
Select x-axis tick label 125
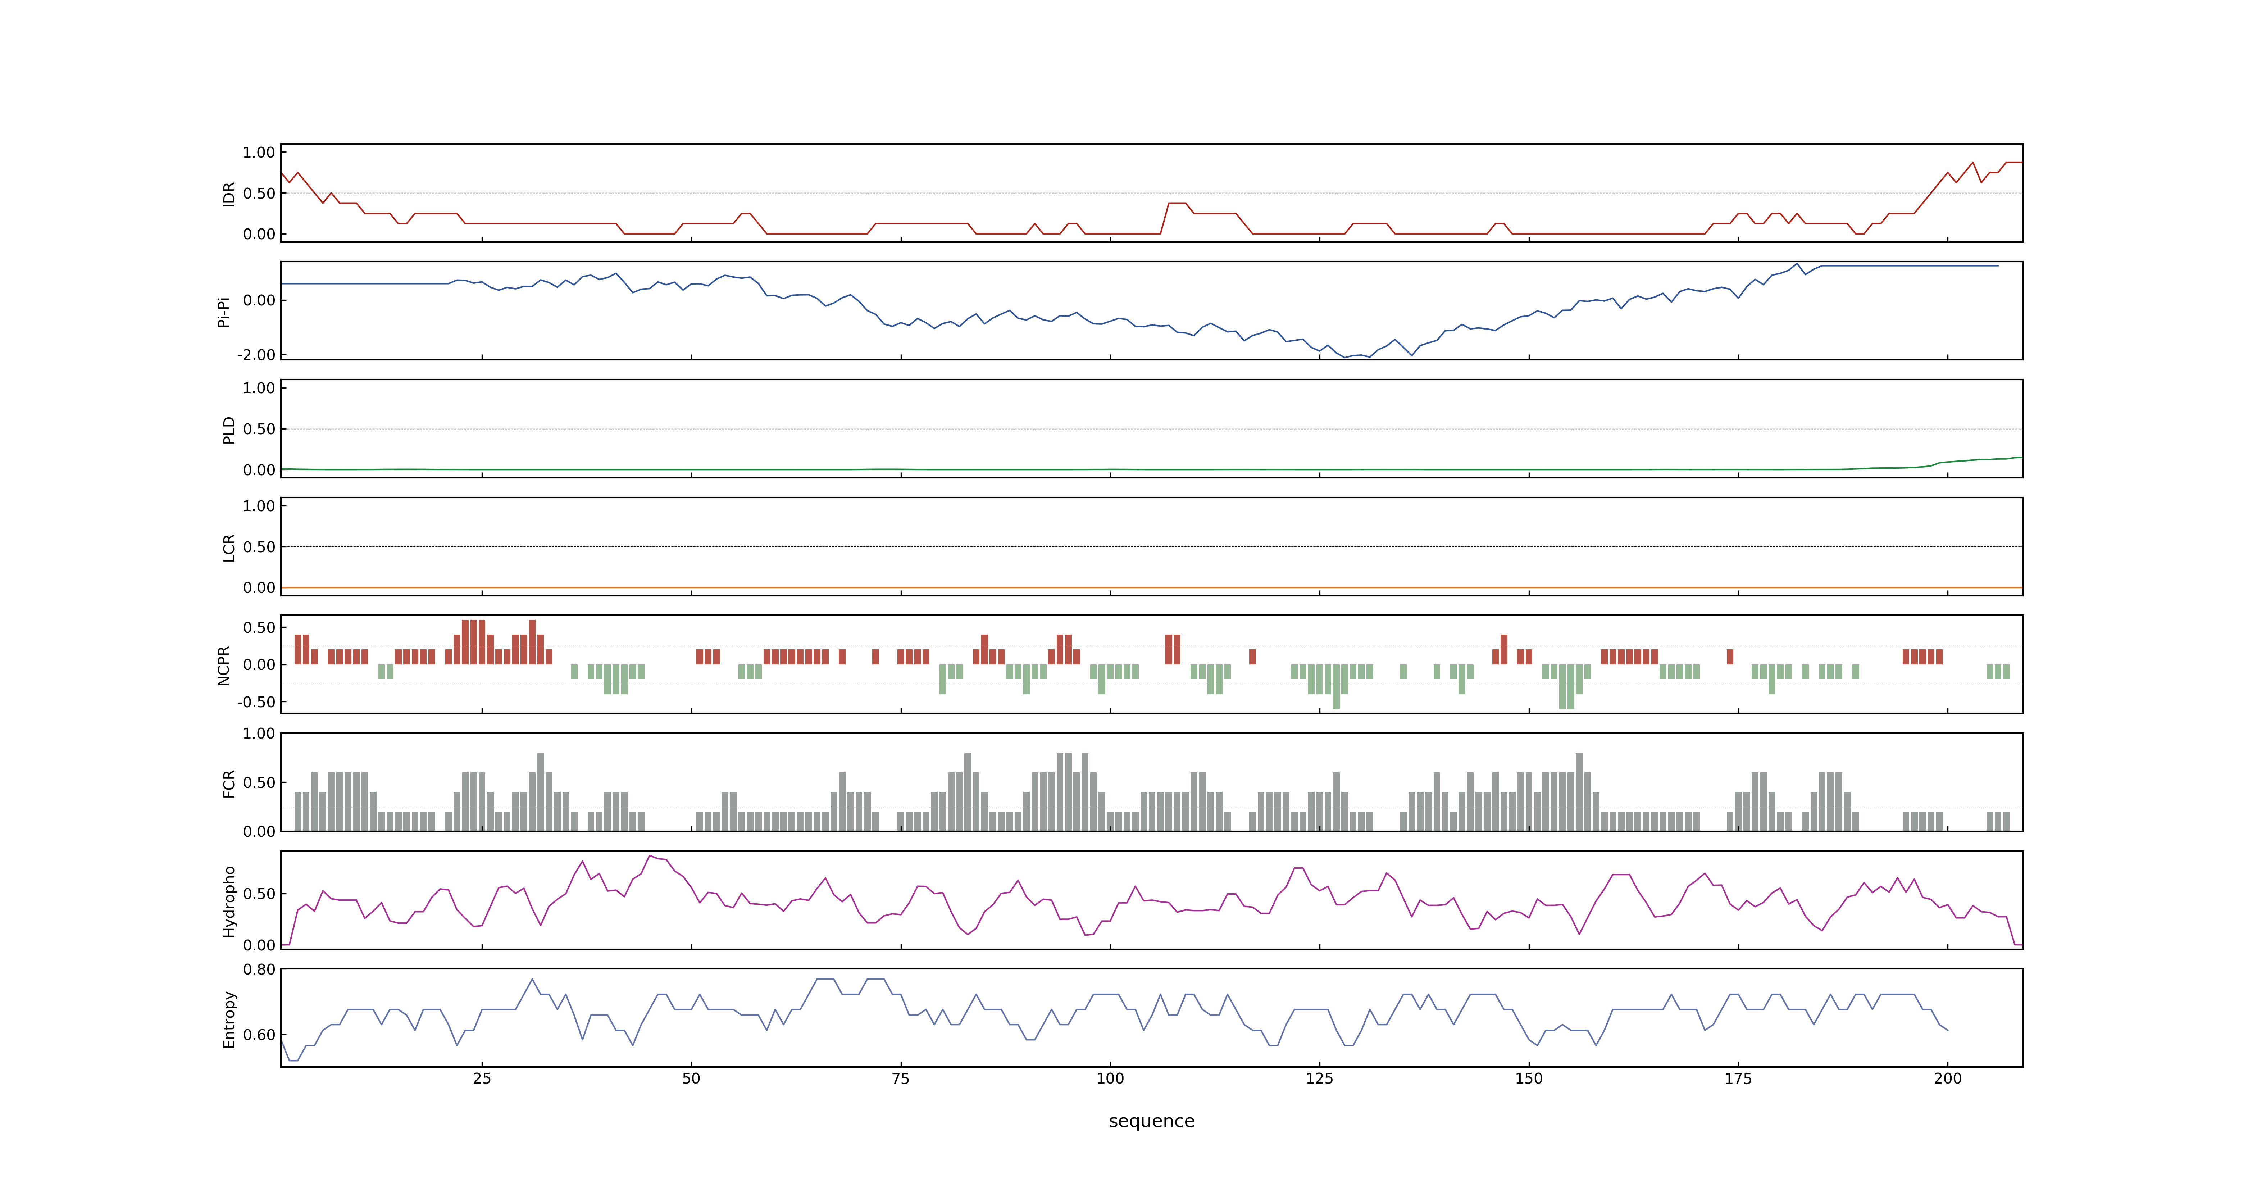1319,1078
